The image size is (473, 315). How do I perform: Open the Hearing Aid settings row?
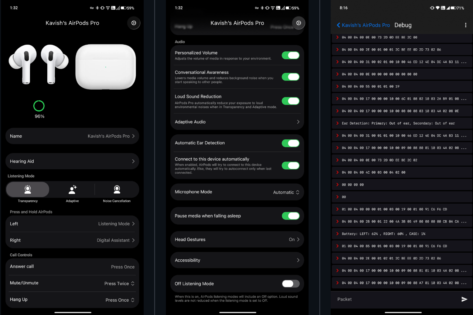coord(72,161)
